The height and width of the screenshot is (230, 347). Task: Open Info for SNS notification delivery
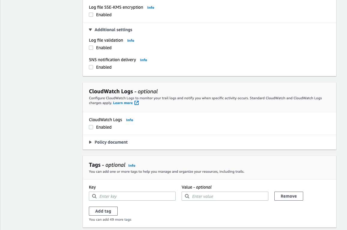click(x=143, y=60)
